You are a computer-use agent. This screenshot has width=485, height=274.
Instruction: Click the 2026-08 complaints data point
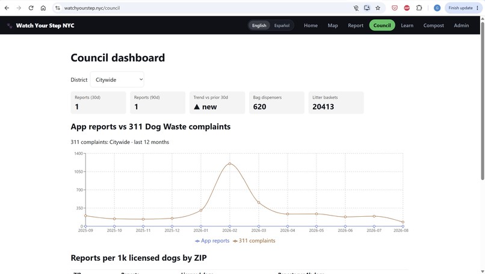tap(403, 222)
